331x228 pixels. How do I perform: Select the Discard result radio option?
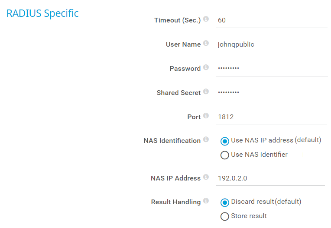click(225, 202)
